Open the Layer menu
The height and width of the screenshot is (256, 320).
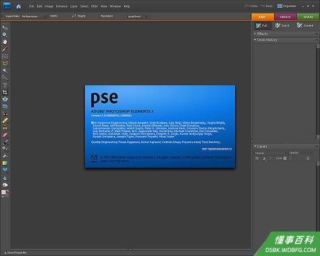click(x=74, y=6)
